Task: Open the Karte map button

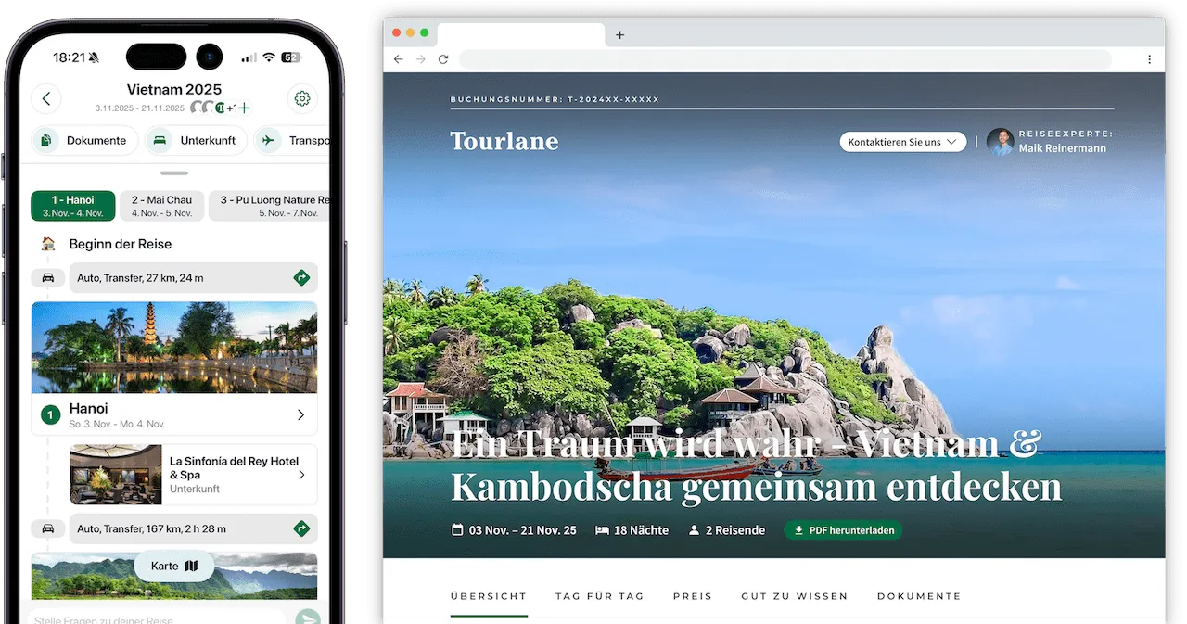Action: [174, 566]
